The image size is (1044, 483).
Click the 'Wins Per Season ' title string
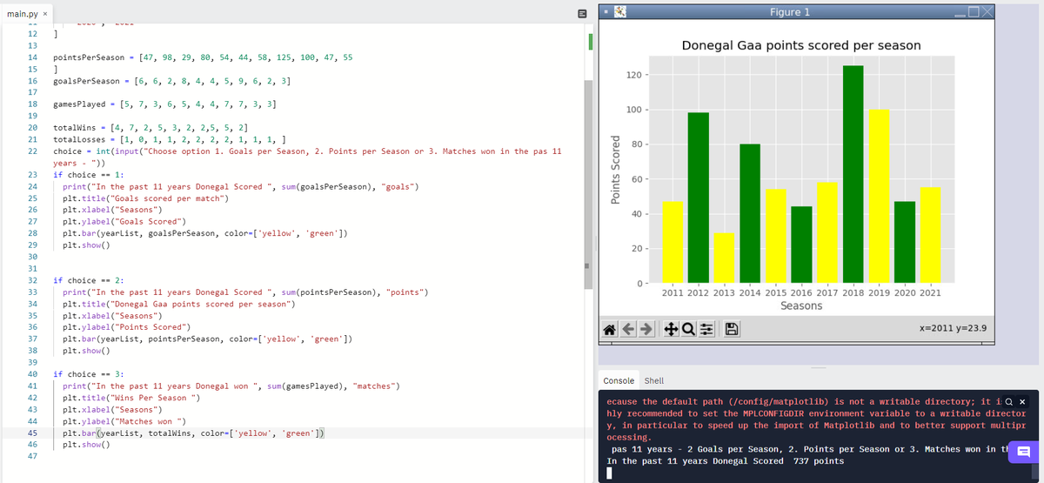click(156, 398)
